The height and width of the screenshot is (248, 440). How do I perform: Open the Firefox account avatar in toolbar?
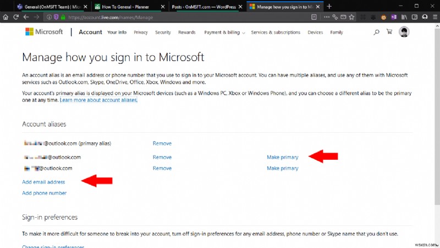coord(425,17)
